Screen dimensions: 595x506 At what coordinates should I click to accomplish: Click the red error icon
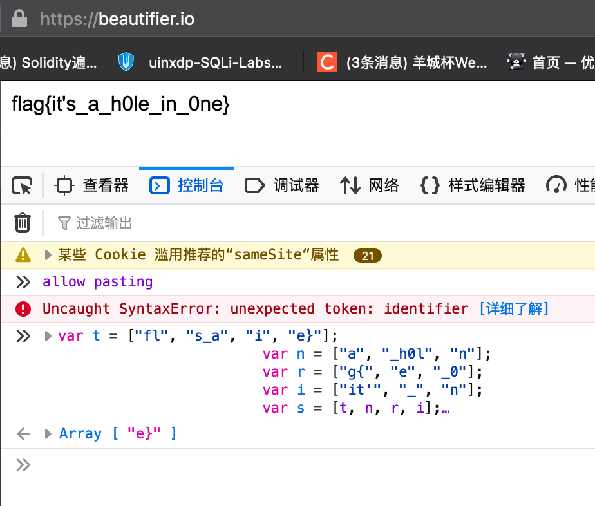(x=23, y=309)
